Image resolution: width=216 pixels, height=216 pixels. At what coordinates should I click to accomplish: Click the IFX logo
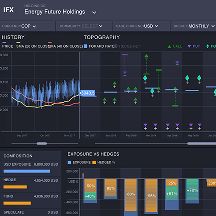click(8, 10)
